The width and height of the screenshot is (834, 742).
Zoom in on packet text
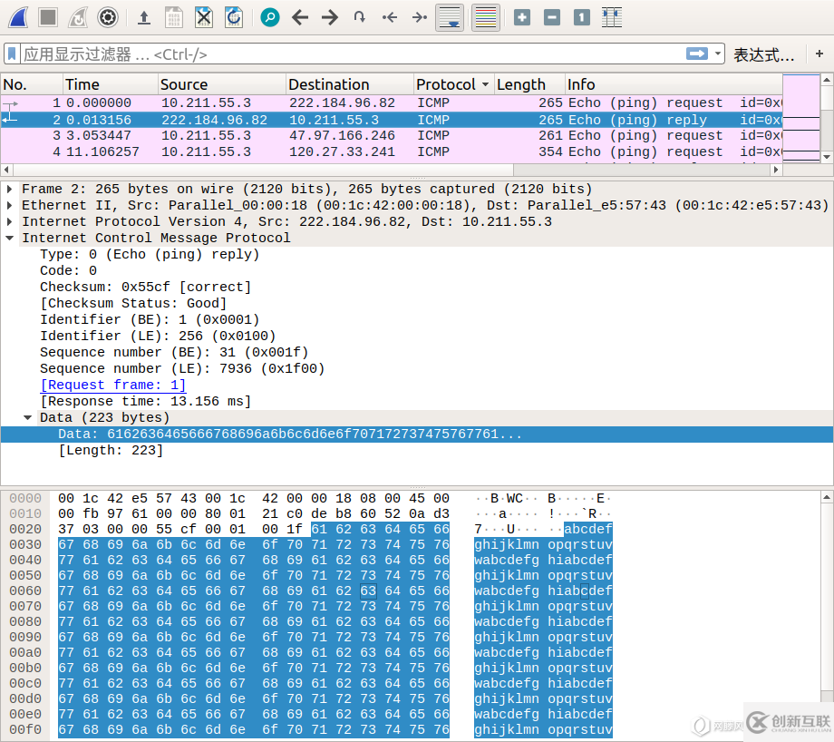[x=522, y=17]
